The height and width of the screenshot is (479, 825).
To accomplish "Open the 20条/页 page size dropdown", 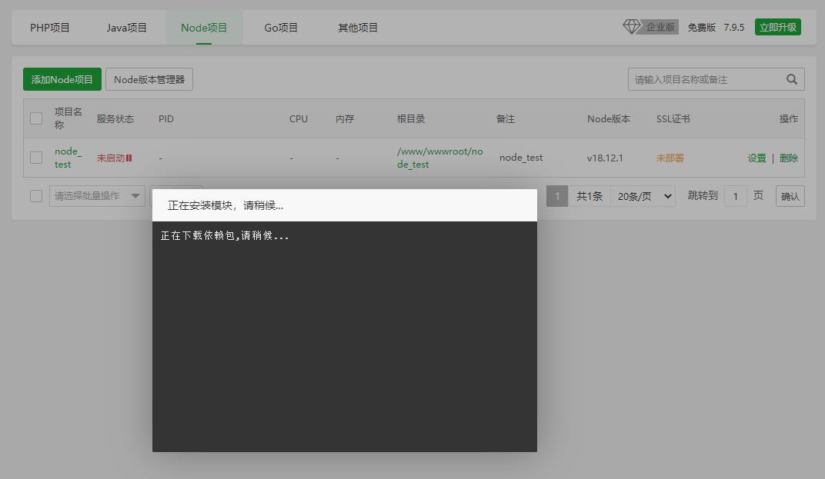I will (643, 196).
